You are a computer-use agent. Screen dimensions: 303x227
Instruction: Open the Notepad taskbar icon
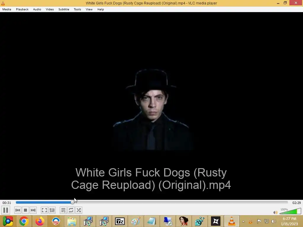click(151, 221)
